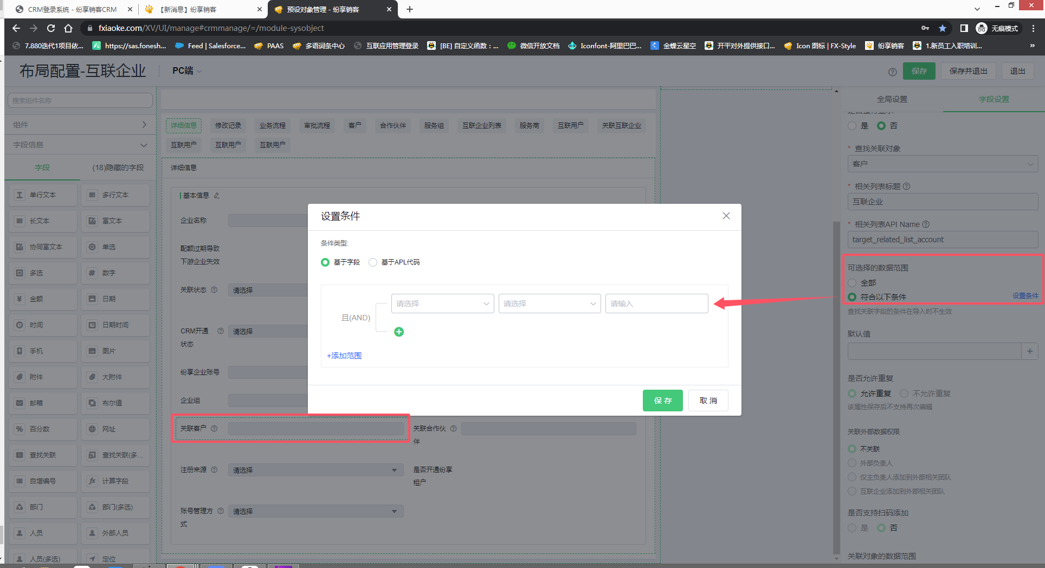Select the 计算字段 field component
Image resolution: width=1045 pixels, height=568 pixels.
click(115, 481)
